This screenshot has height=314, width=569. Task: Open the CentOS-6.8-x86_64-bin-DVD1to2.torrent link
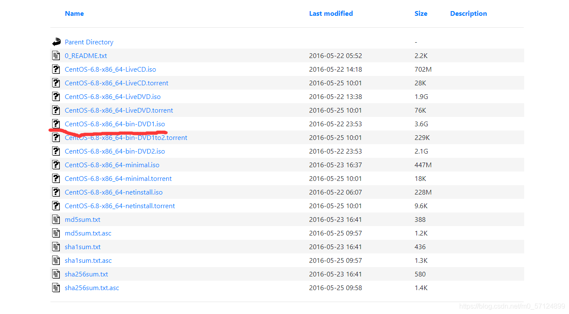pyautogui.click(x=126, y=138)
